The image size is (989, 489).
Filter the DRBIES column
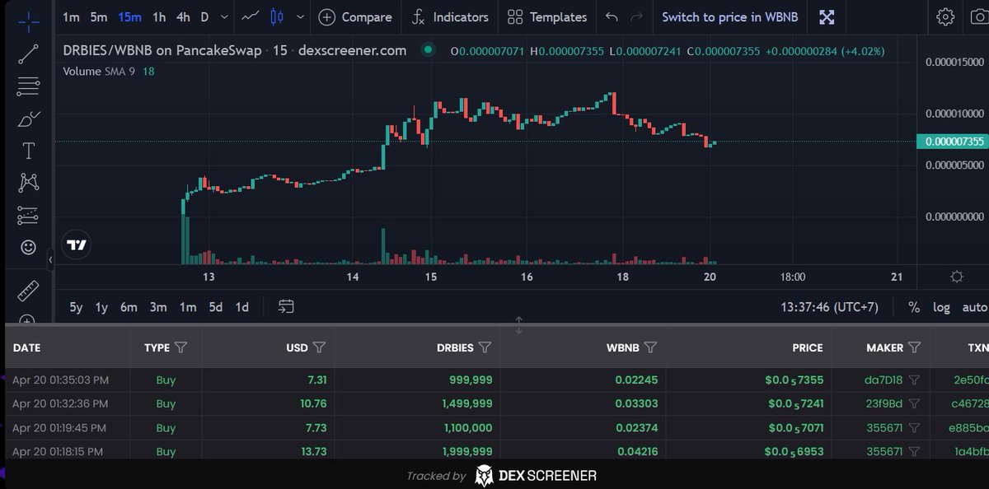tap(485, 347)
